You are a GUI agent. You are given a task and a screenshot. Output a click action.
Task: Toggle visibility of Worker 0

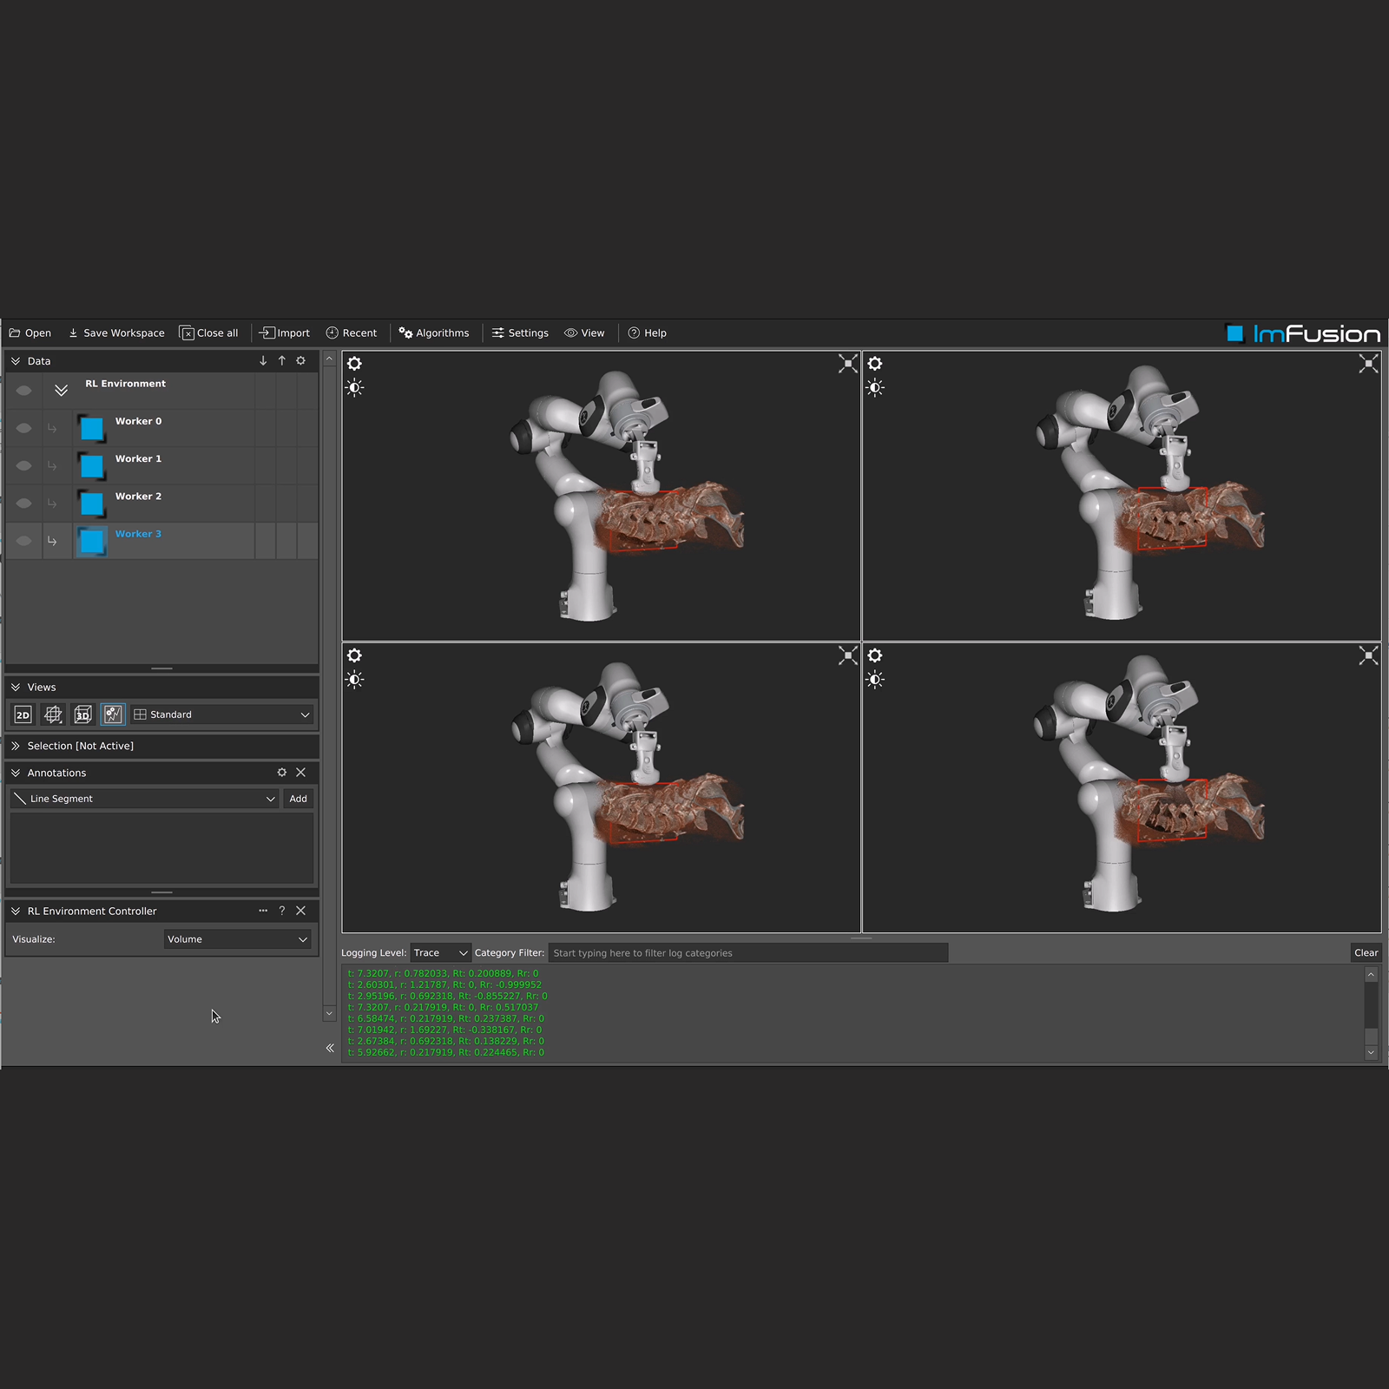23,428
